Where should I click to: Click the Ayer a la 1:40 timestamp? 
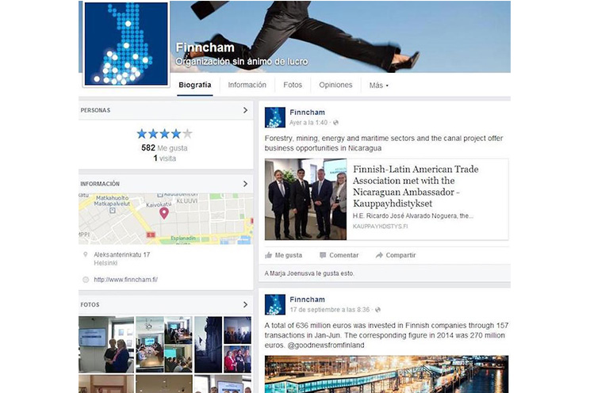308,123
